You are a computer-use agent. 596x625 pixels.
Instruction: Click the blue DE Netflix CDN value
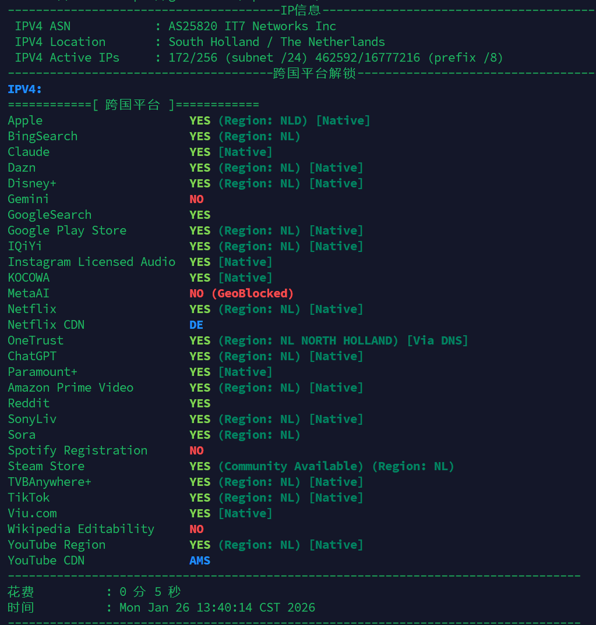click(x=196, y=325)
